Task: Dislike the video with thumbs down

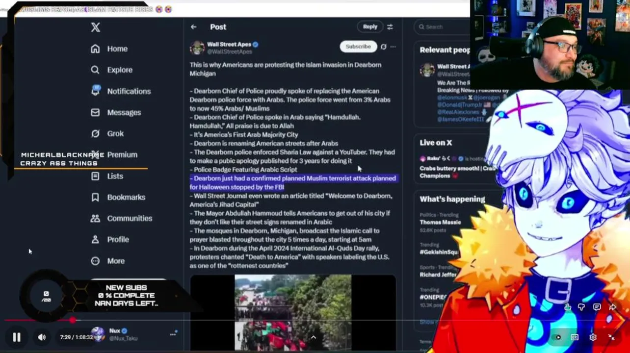Action: 582,307
